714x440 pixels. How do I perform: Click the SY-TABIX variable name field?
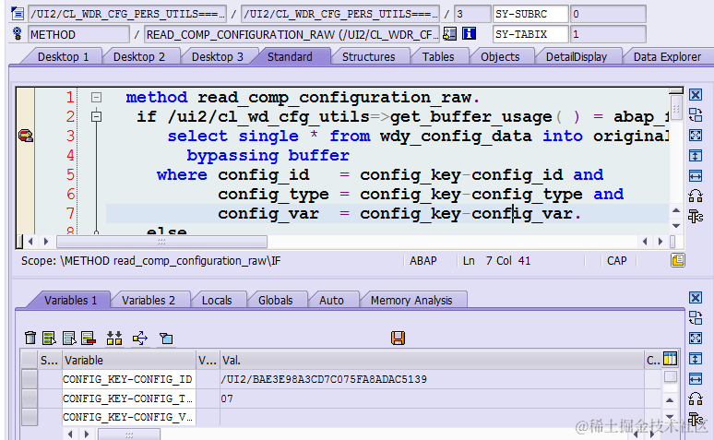pos(531,34)
